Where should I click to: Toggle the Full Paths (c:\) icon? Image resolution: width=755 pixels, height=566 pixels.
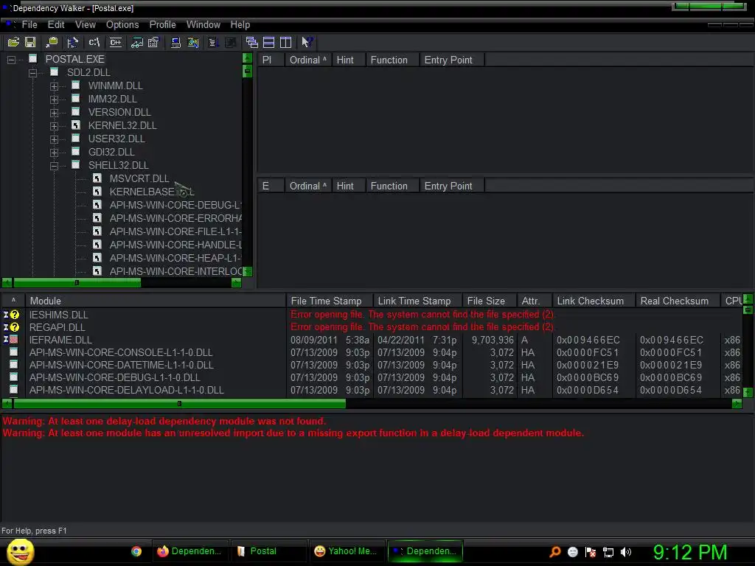[x=94, y=42]
